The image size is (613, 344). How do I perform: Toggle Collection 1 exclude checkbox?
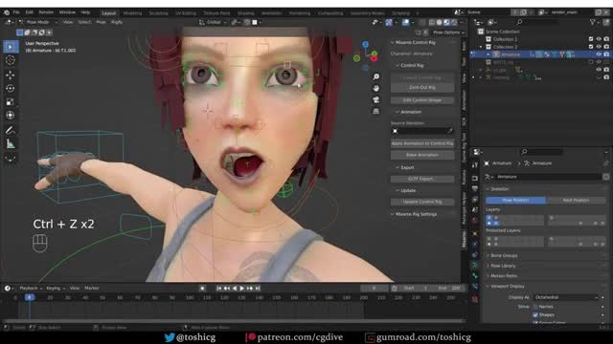591,39
